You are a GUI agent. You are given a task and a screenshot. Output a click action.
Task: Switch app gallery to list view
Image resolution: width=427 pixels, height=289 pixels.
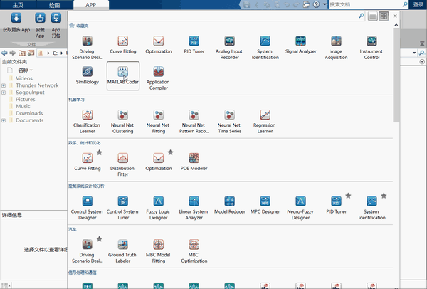pyautogui.click(x=372, y=16)
